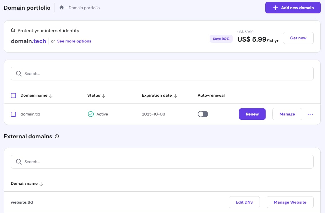Screen dimensions: 325x213
Task: Click the Domain portfolio breadcrumb text
Action: [84, 8]
